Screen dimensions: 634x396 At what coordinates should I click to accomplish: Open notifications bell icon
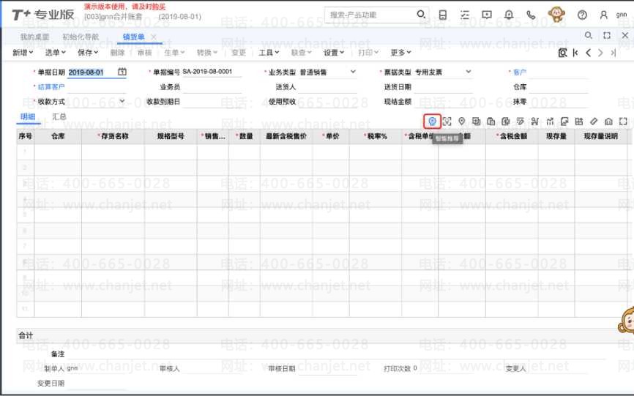click(509, 15)
